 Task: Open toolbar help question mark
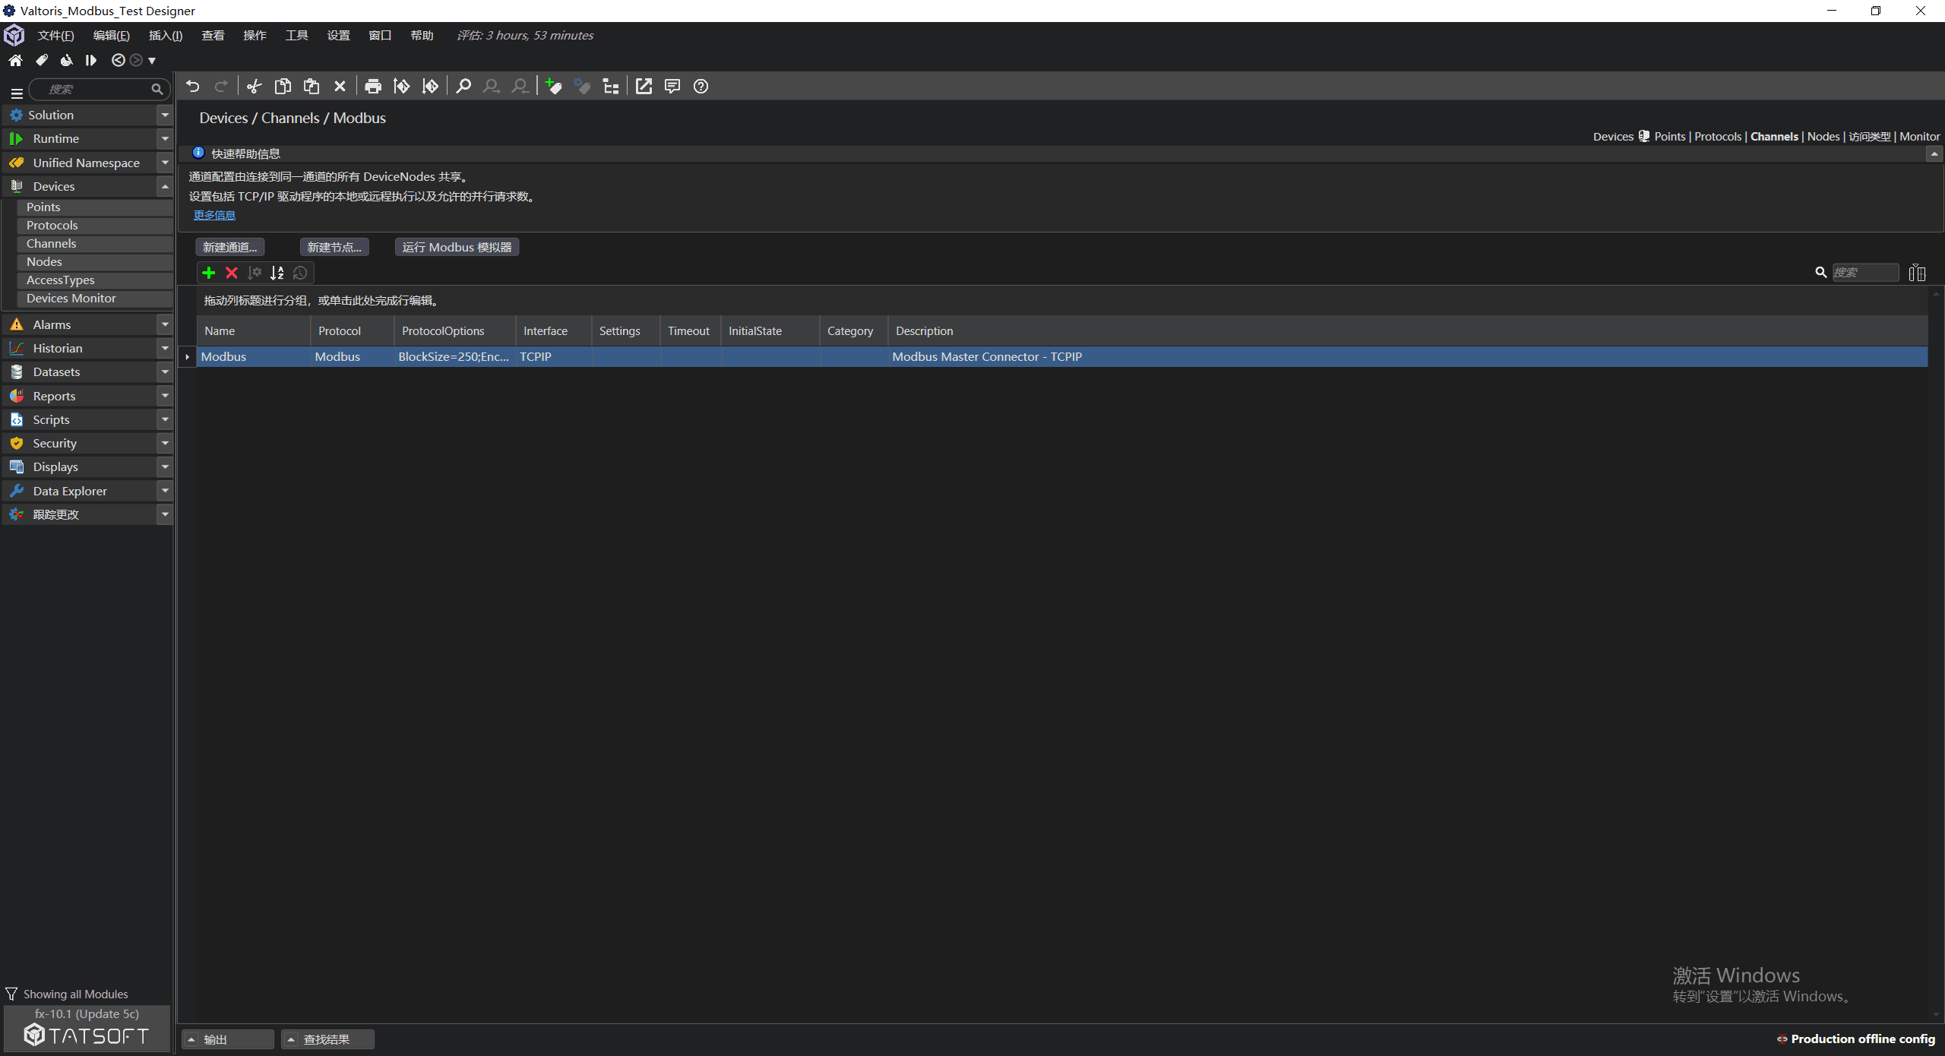tap(701, 87)
